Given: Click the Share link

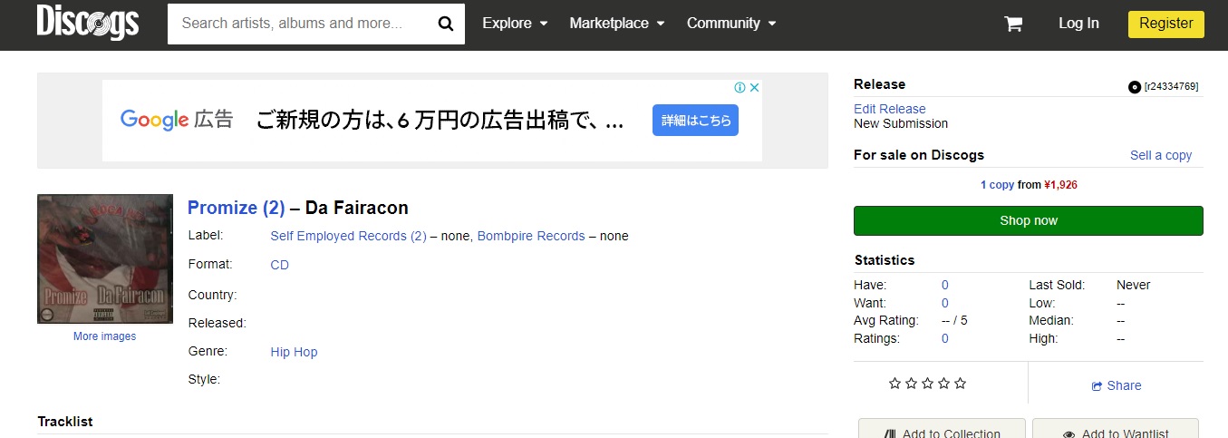Looking at the screenshot, I should 1117,385.
